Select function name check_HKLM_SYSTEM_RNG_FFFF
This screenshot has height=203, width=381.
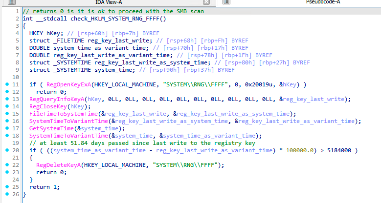[114, 19]
